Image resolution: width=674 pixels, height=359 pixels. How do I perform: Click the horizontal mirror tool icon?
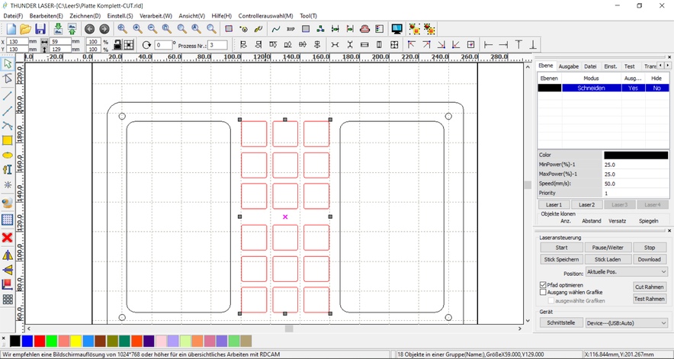[8, 255]
